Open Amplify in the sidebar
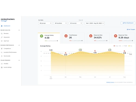Viewport: 136px width, 102px height. 6,64
